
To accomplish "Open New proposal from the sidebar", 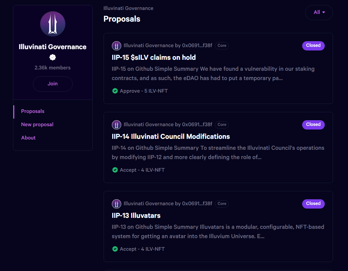I will coord(37,125).
